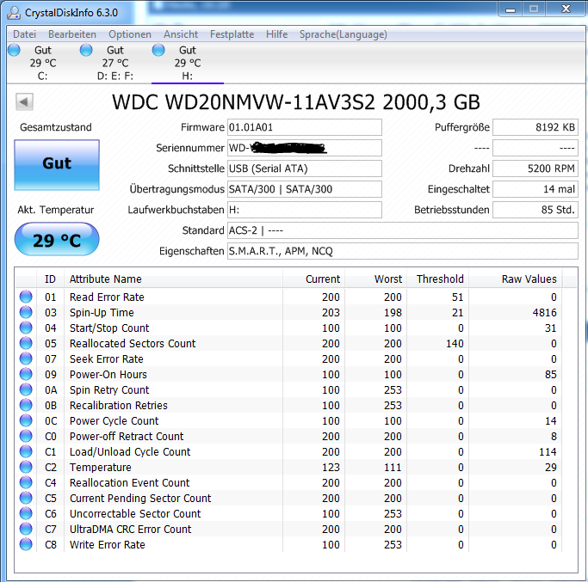Click status orb of Spin Retry Count row
The image size is (588, 582).
tap(26, 389)
